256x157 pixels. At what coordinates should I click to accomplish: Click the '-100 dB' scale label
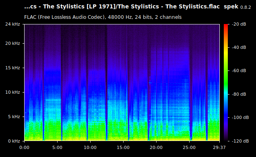[x=240, y=117]
